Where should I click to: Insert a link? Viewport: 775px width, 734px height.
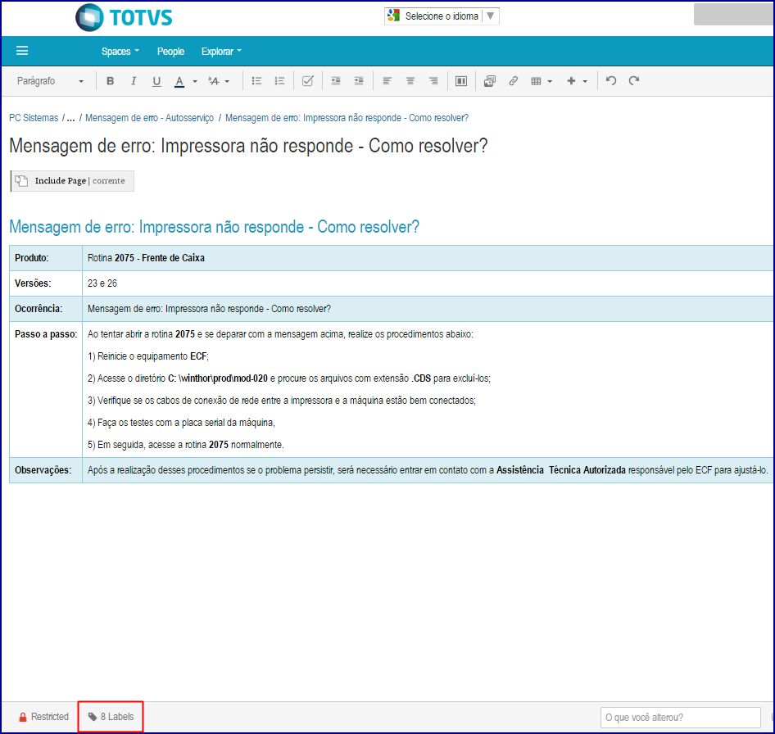(514, 81)
